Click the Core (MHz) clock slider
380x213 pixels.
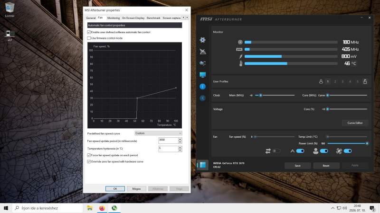pos(347,95)
